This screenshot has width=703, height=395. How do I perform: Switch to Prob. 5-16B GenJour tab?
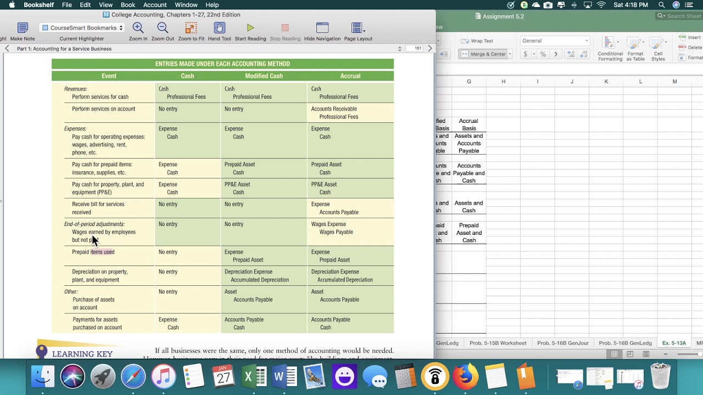(563, 343)
